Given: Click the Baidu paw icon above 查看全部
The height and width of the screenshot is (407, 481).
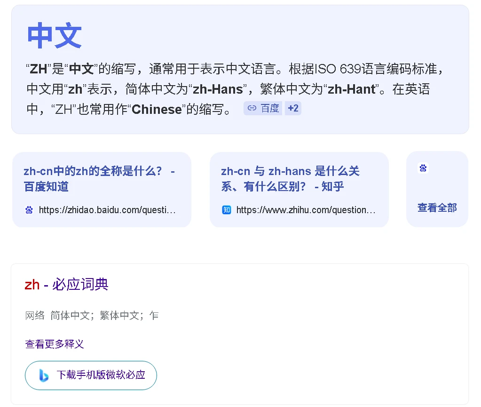Looking at the screenshot, I should (423, 168).
